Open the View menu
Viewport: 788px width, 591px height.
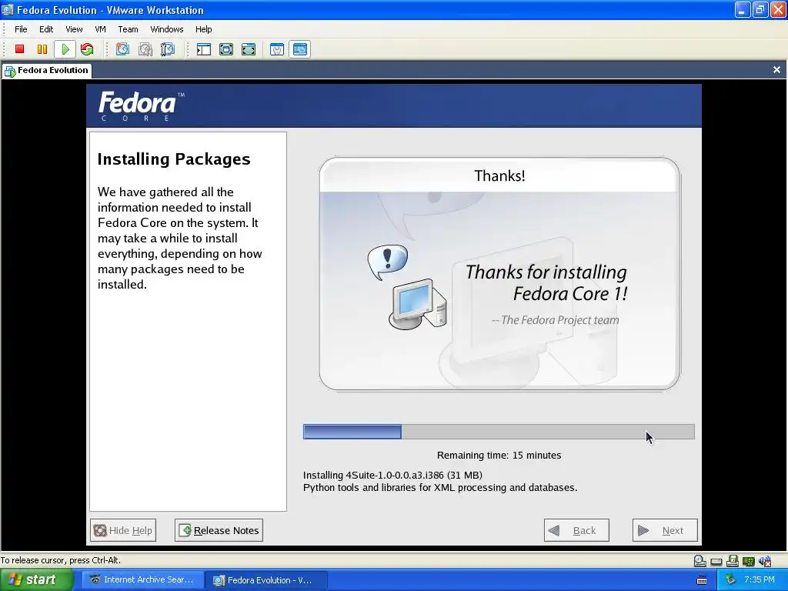pos(74,29)
